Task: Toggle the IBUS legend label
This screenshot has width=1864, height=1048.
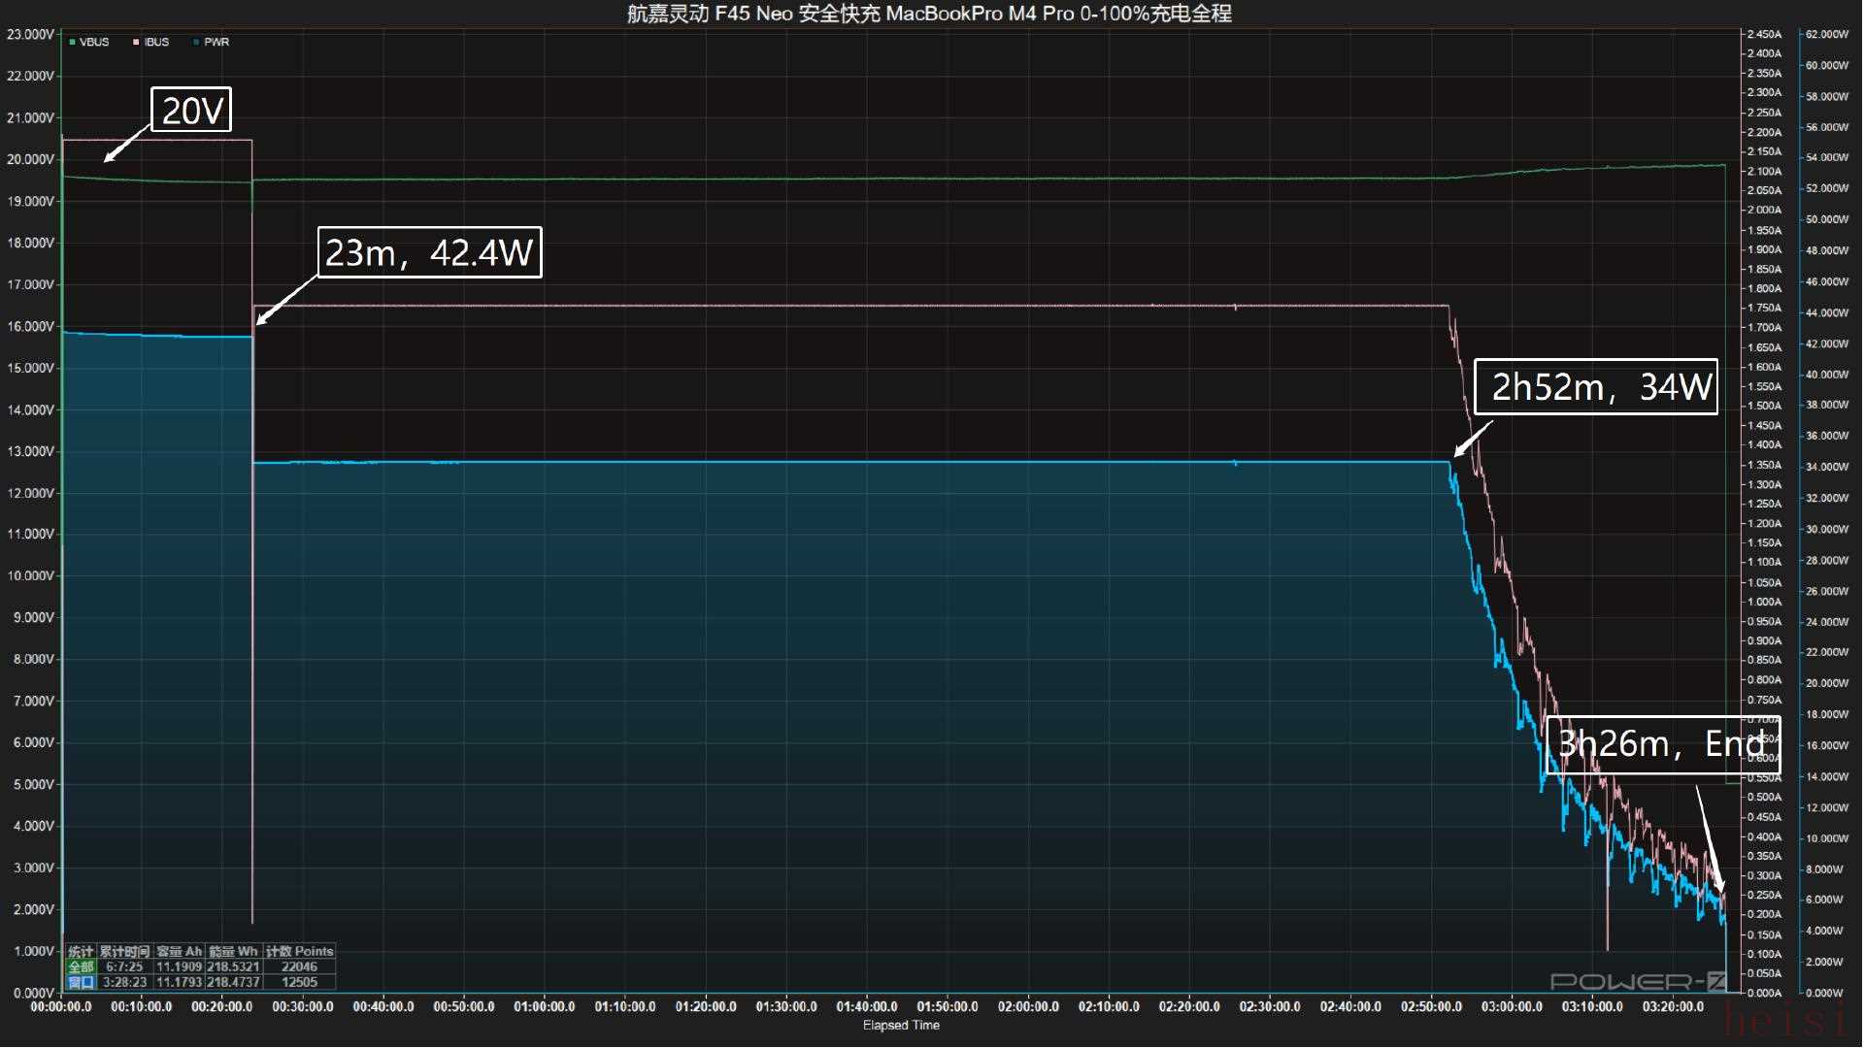Action: click(156, 43)
